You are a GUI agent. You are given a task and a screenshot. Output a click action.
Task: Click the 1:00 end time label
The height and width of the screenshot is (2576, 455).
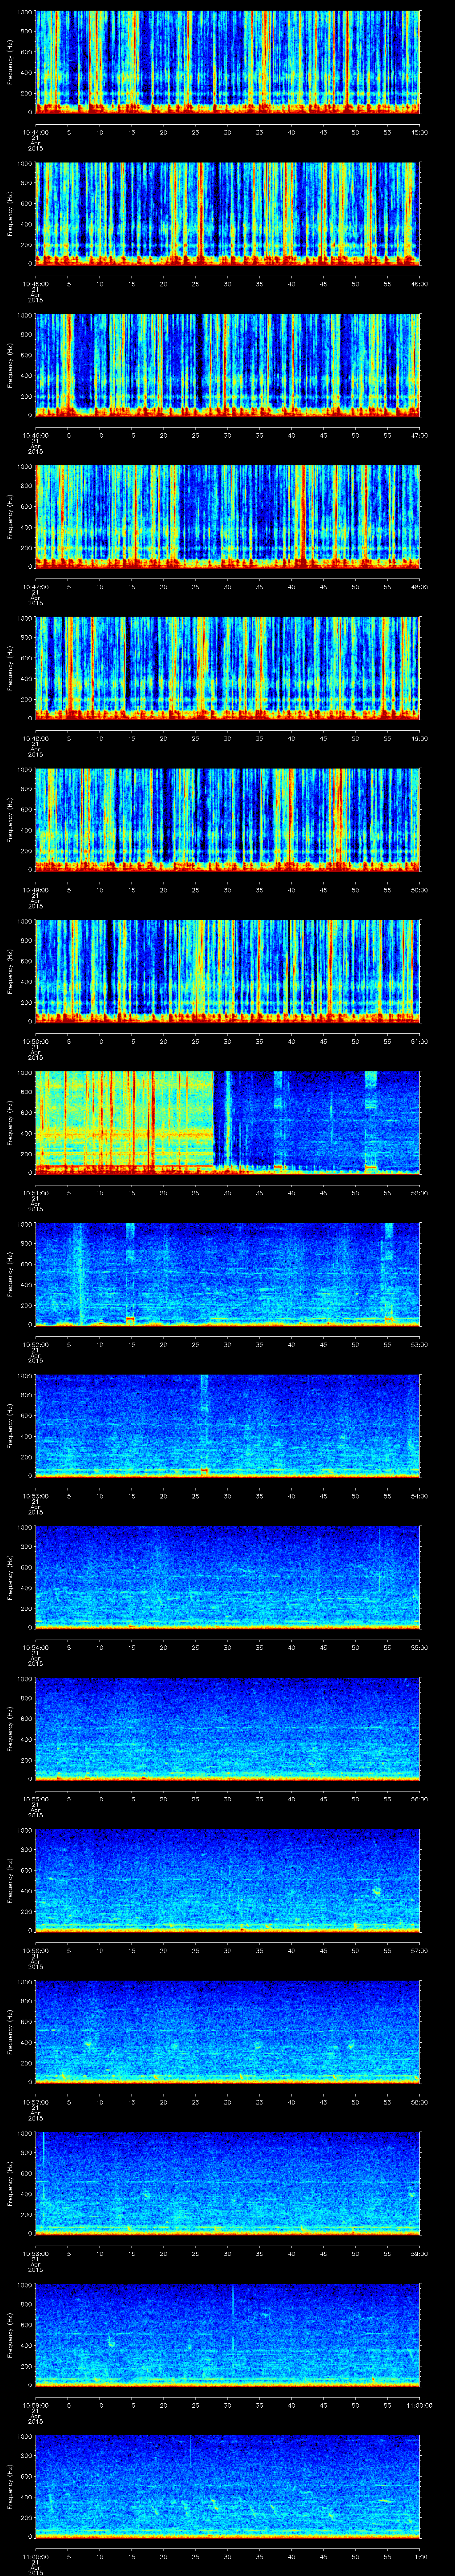tap(419, 2556)
